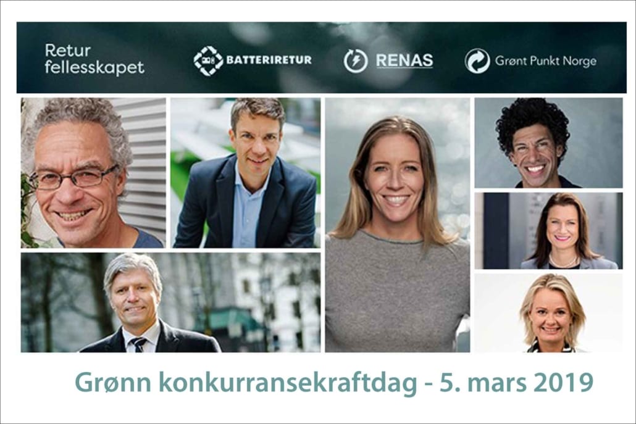Viewport: 636px width, 424px height.
Task: Select photo of brunette woman with pearl necklace
Action: (x=548, y=231)
